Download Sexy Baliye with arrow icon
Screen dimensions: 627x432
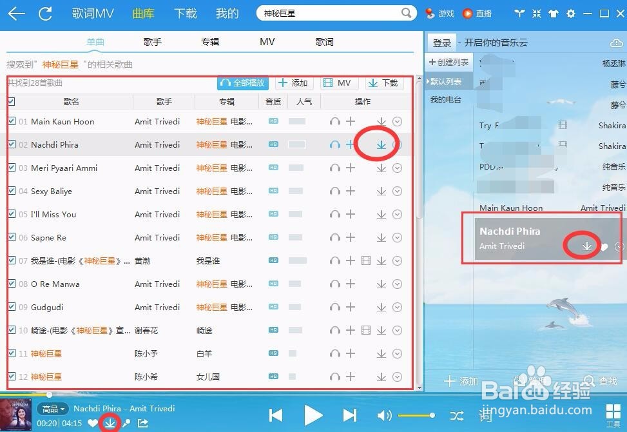tap(381, 191)
